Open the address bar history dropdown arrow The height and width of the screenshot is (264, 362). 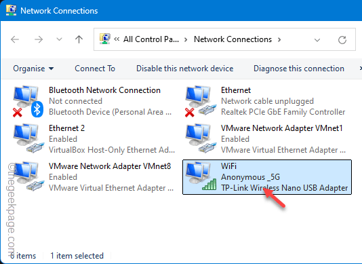tap(317, 40)
